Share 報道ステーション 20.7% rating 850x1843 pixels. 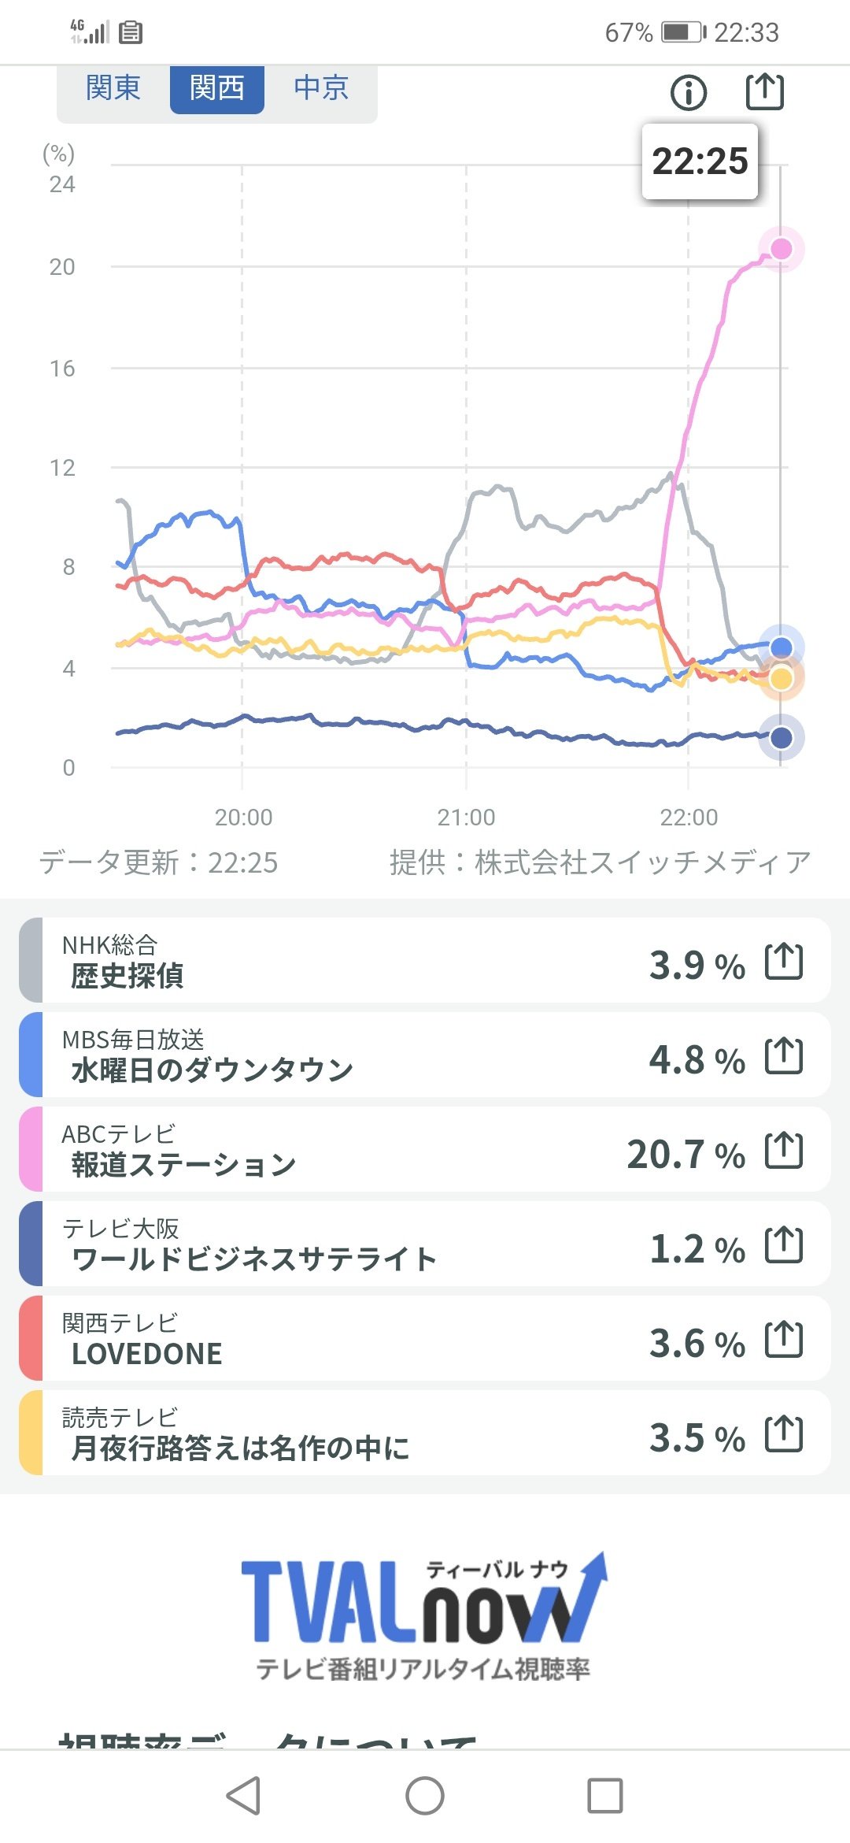pos(784,1151)
